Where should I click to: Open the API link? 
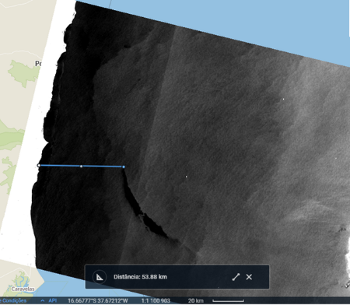click(x=53, y=300)
